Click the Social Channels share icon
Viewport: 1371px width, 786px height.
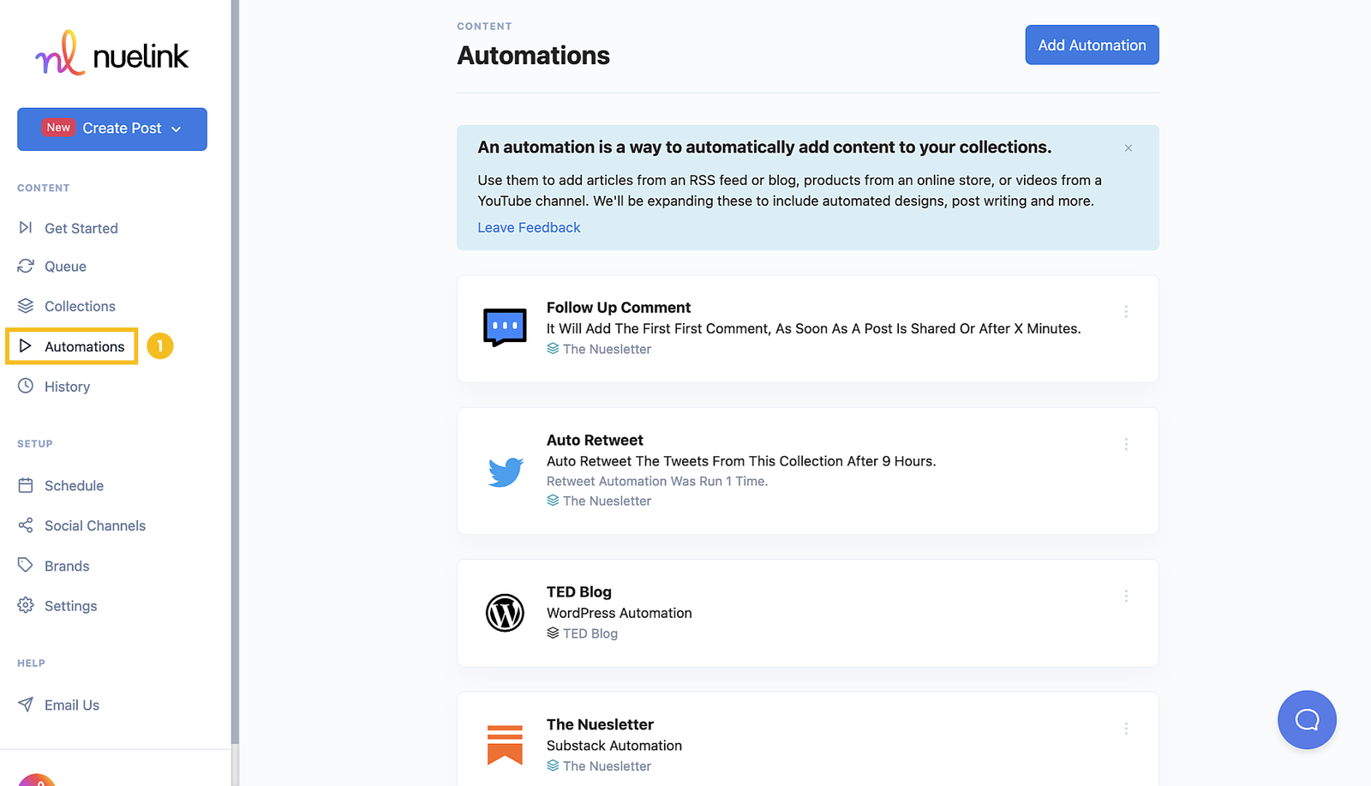[x=26, y=525]
